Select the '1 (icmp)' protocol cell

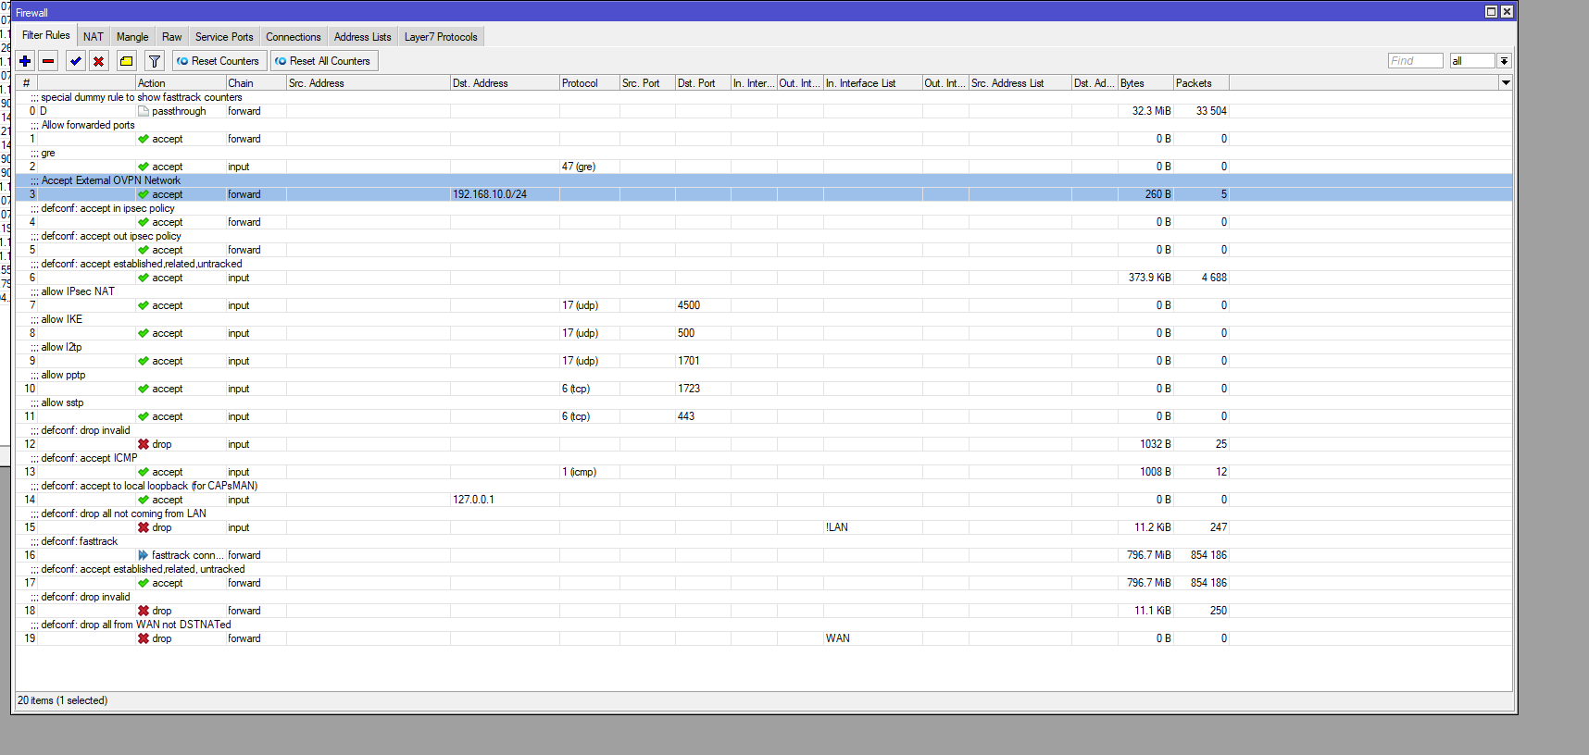click(x=580, y=472)
